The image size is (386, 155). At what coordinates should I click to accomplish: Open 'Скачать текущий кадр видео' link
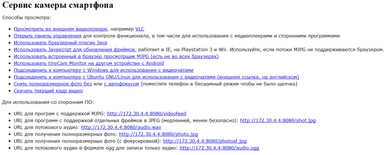click(48, 91)
